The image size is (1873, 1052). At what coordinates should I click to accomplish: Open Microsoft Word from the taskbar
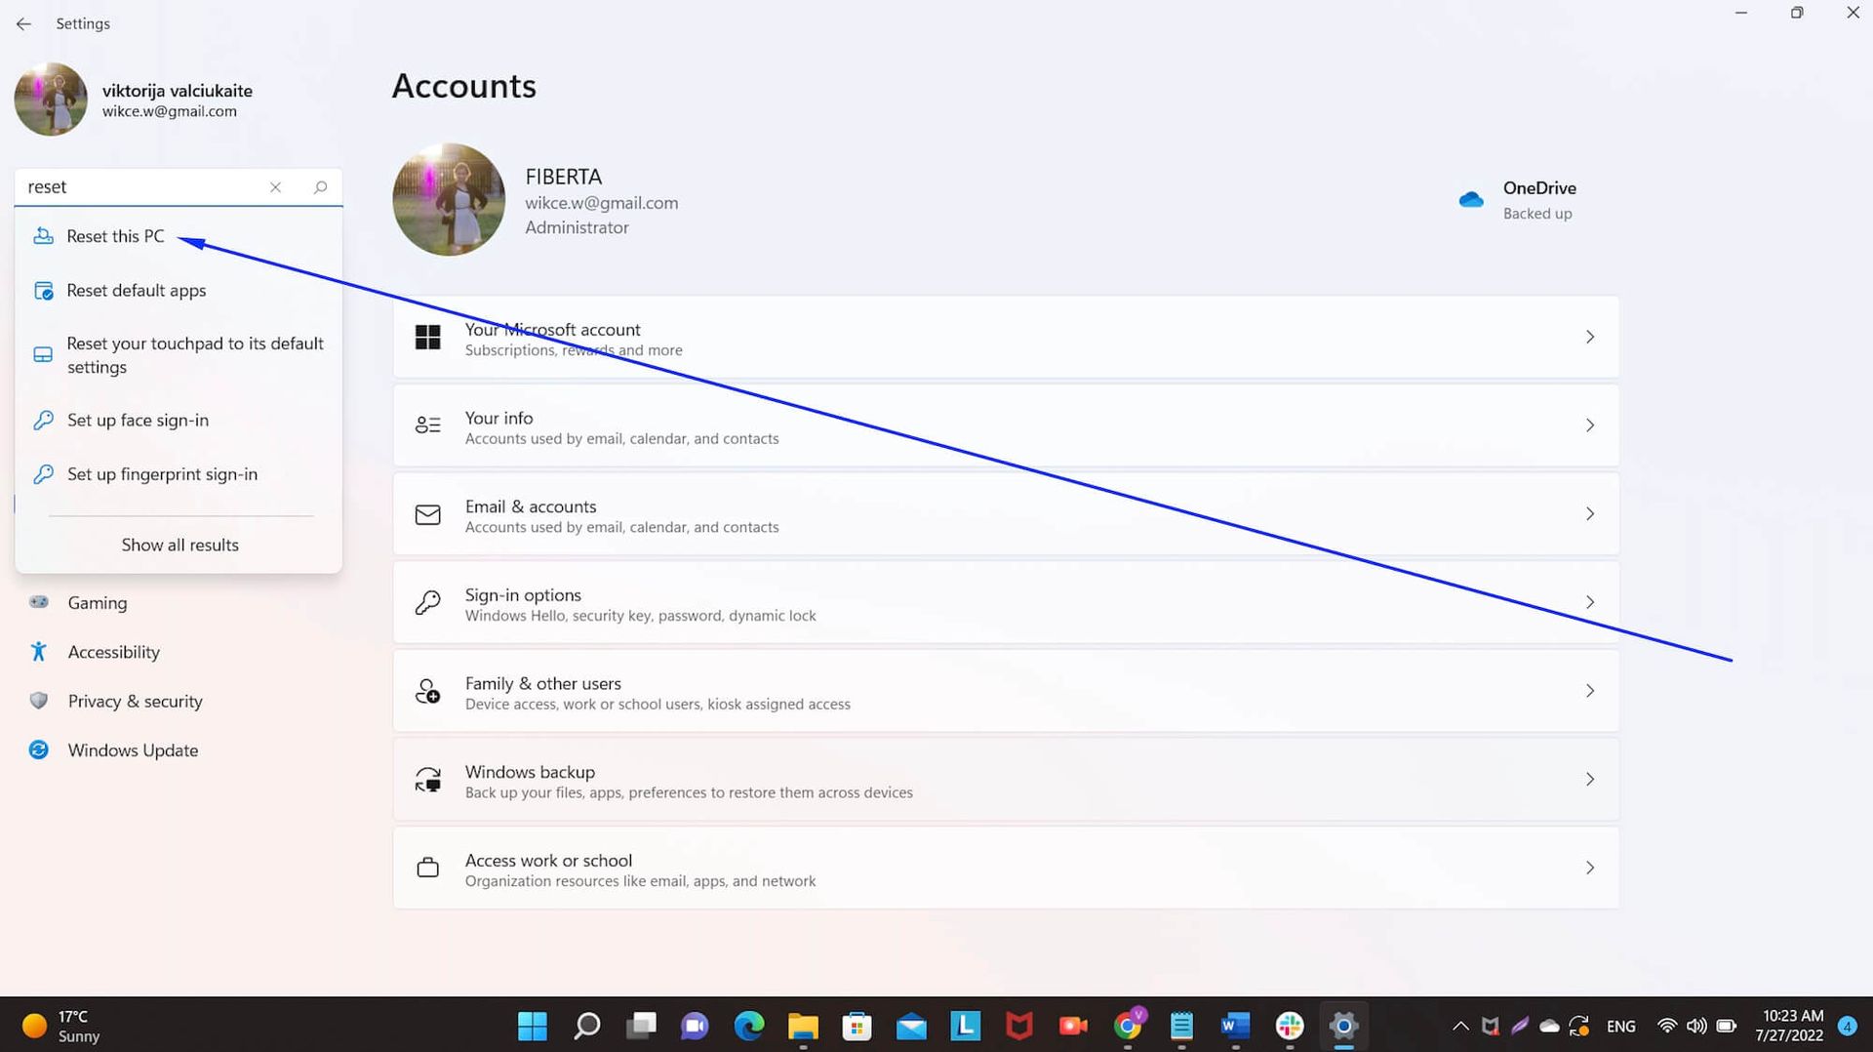tap(1235, 1026)
